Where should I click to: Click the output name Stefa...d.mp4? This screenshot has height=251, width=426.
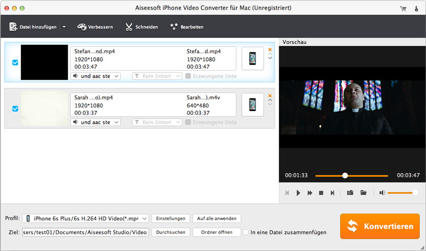203,51
